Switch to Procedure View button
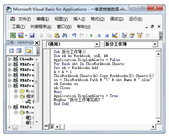169x137 pixels. 46,127
